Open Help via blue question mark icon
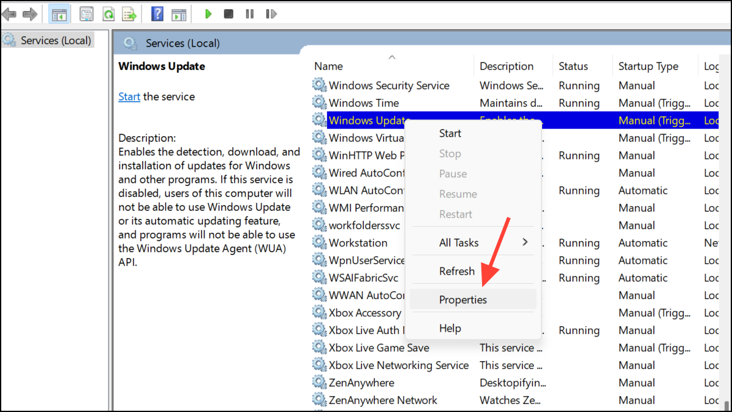The width and height of the screenshot is (732, 412). [x=157, y=13]
